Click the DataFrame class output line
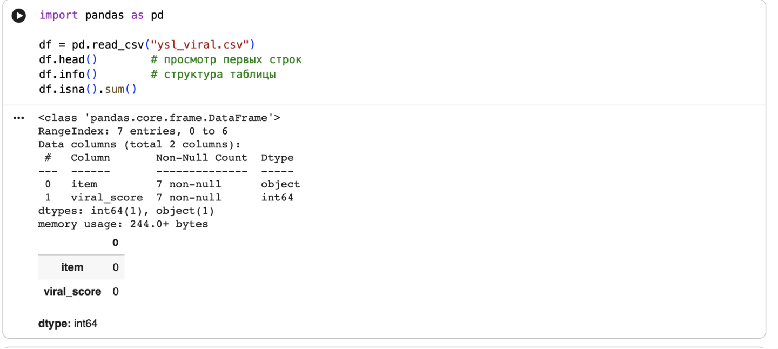Image resolution: width=778 pixels, height=349 pixels. (x=159, y=118)
